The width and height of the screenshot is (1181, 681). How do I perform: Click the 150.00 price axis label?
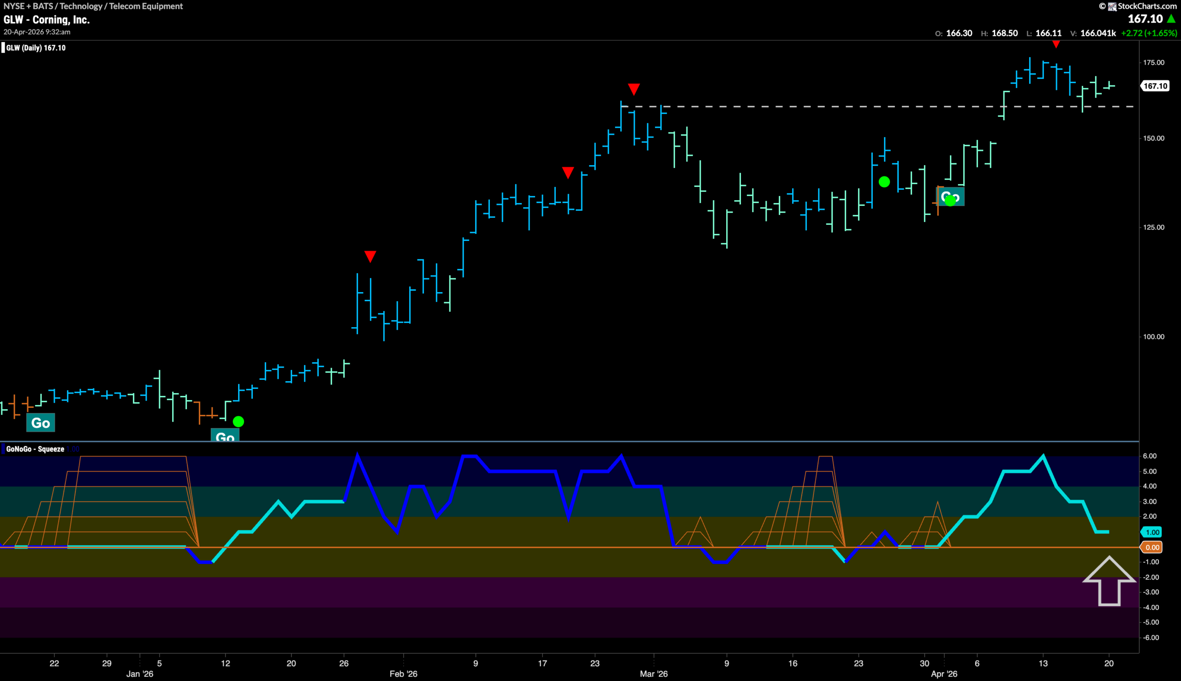(x=1153, y=138)
